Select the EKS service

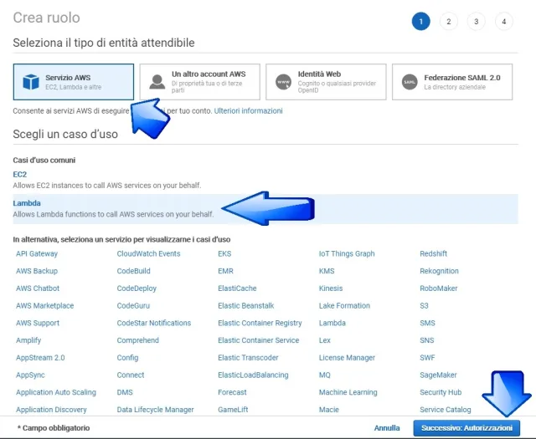[224, 253]
